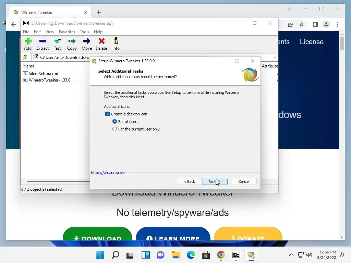Uncheck Create a desktop icon
This screenshot has height=263, width=351.
point(107,114)
